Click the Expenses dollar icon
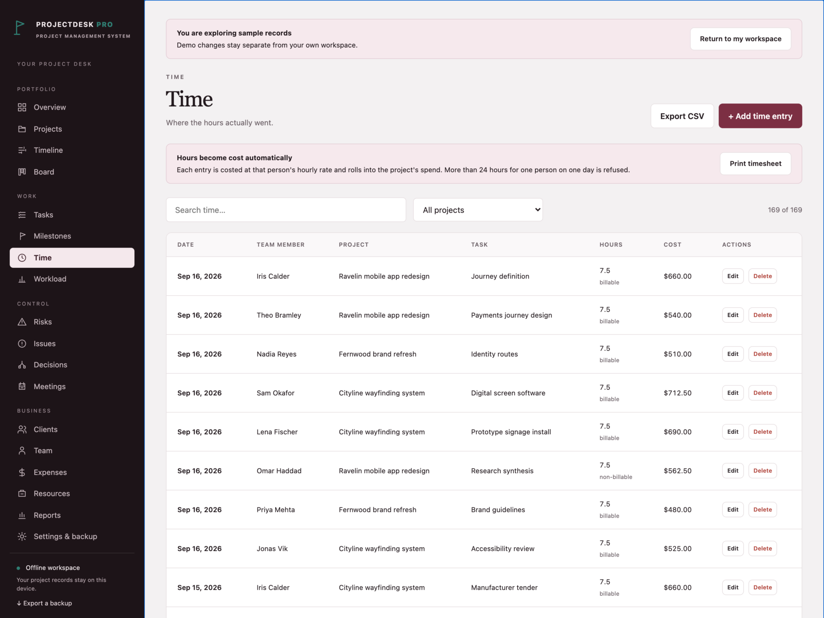The width and height of the screenshot is (824, 618). [x=22, y=473]
